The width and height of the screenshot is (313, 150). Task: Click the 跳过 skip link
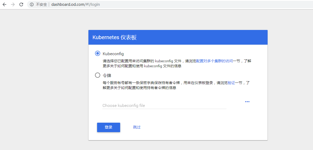pyautogui.click(x=137, y=127)
